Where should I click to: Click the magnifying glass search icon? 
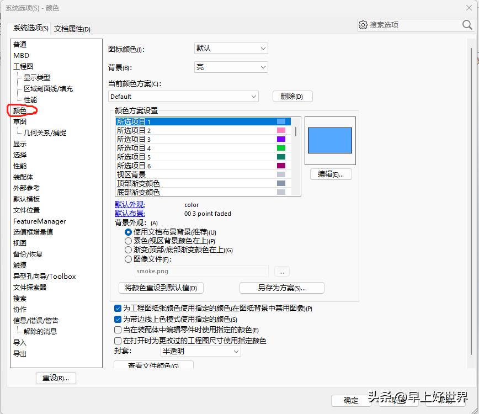[466, 25]
